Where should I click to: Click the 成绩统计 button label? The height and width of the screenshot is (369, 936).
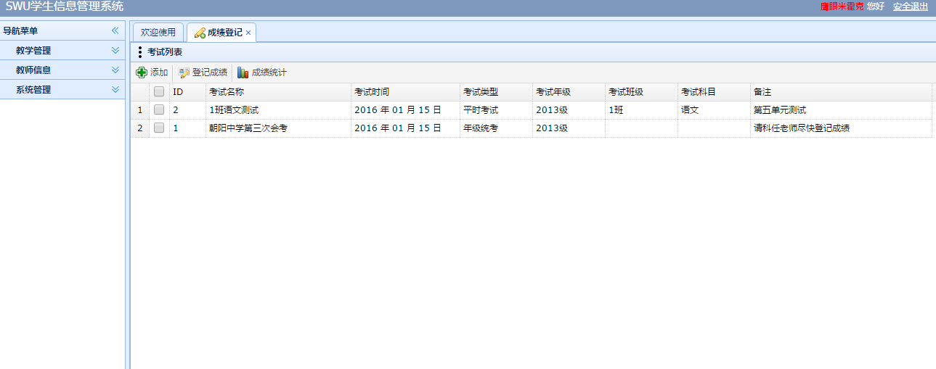tap(269, 72)
